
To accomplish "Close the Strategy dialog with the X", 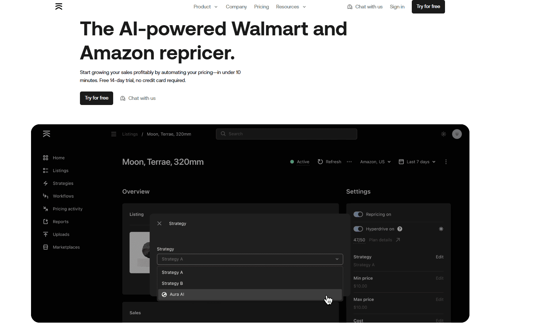I will point(160,223).
